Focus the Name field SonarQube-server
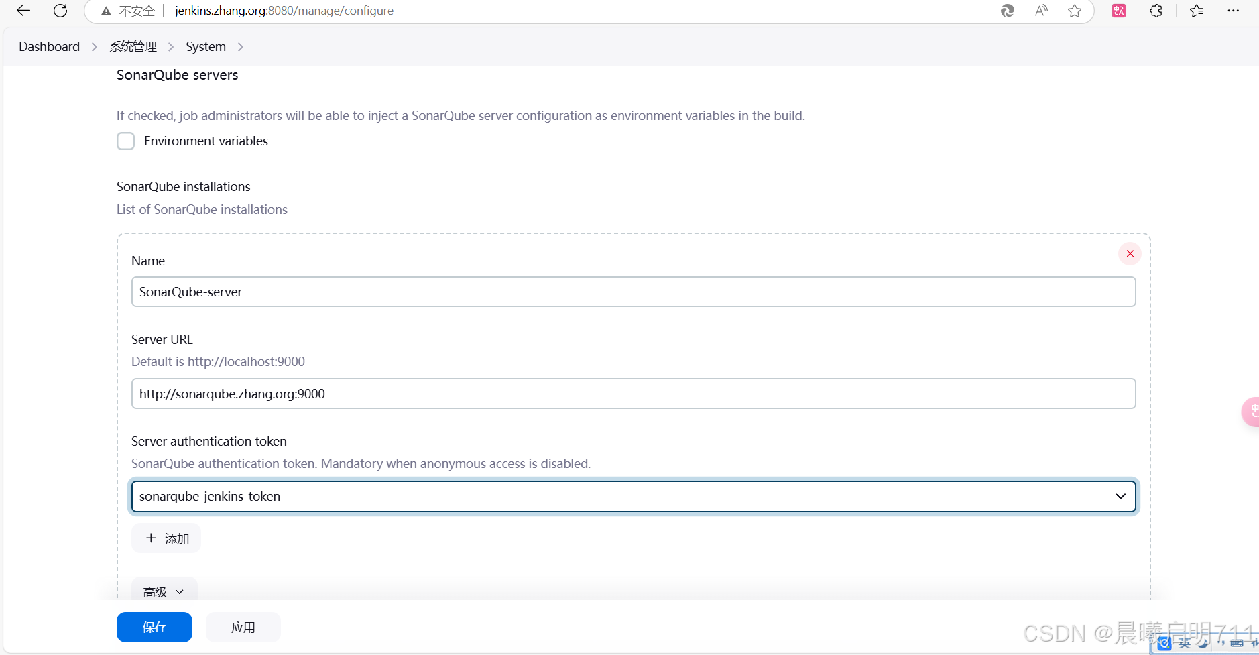The width and height of the screenshot is (1259, 655). pyautogui.click(x=634, y=292)
